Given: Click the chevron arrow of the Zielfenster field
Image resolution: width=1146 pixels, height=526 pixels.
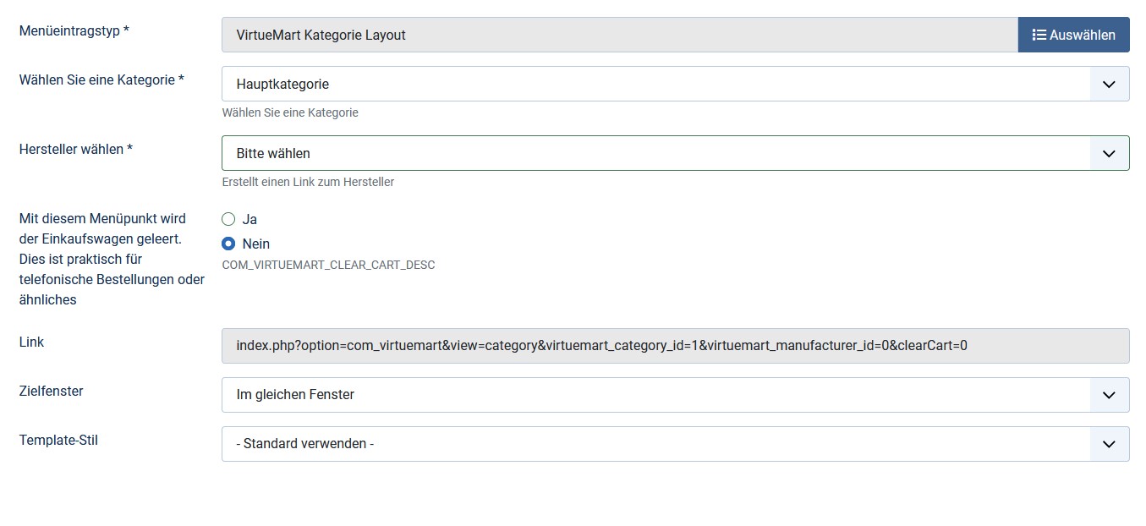Looking at the screenshot, I should (x=1109, y=395).
